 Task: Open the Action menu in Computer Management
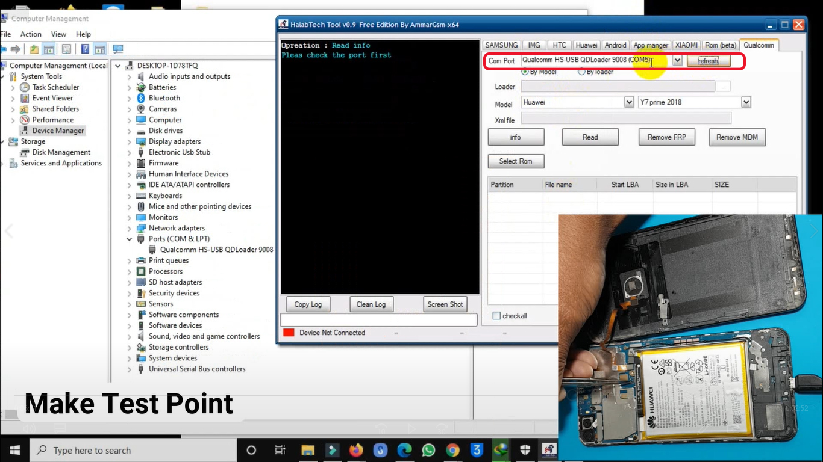coord(31,34)
